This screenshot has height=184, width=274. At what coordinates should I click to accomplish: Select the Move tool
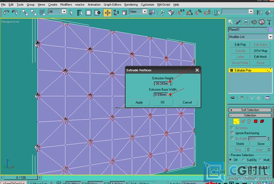point(107,13)
